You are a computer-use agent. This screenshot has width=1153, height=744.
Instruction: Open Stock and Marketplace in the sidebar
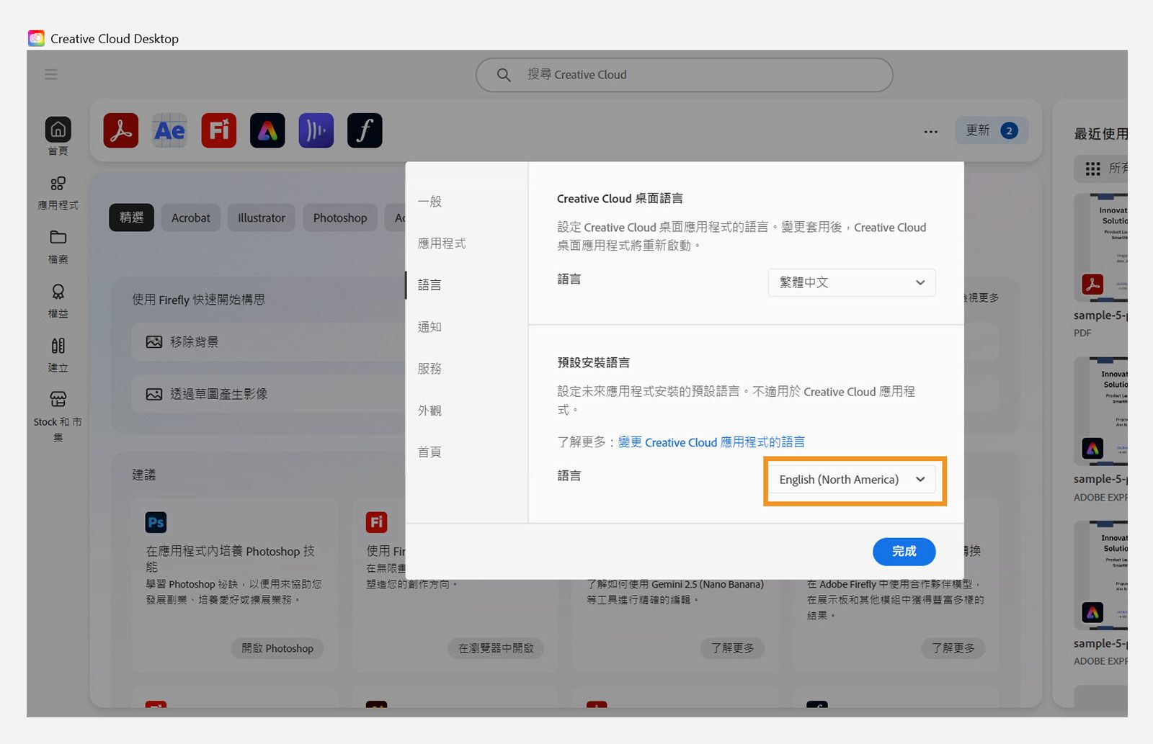click(58, 417)
